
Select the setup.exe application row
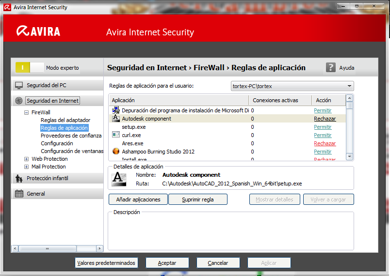227,127
